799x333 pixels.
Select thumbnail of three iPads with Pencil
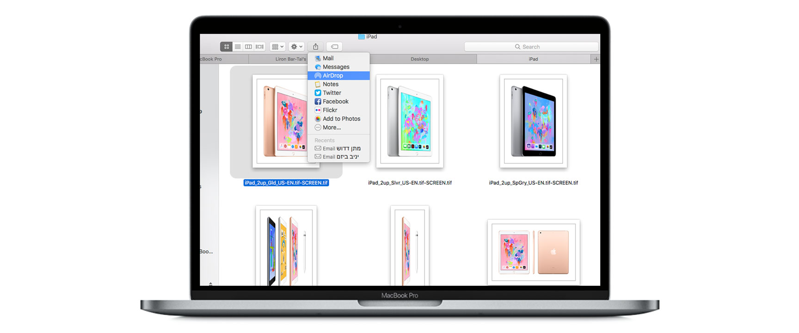tap(286, 246)
